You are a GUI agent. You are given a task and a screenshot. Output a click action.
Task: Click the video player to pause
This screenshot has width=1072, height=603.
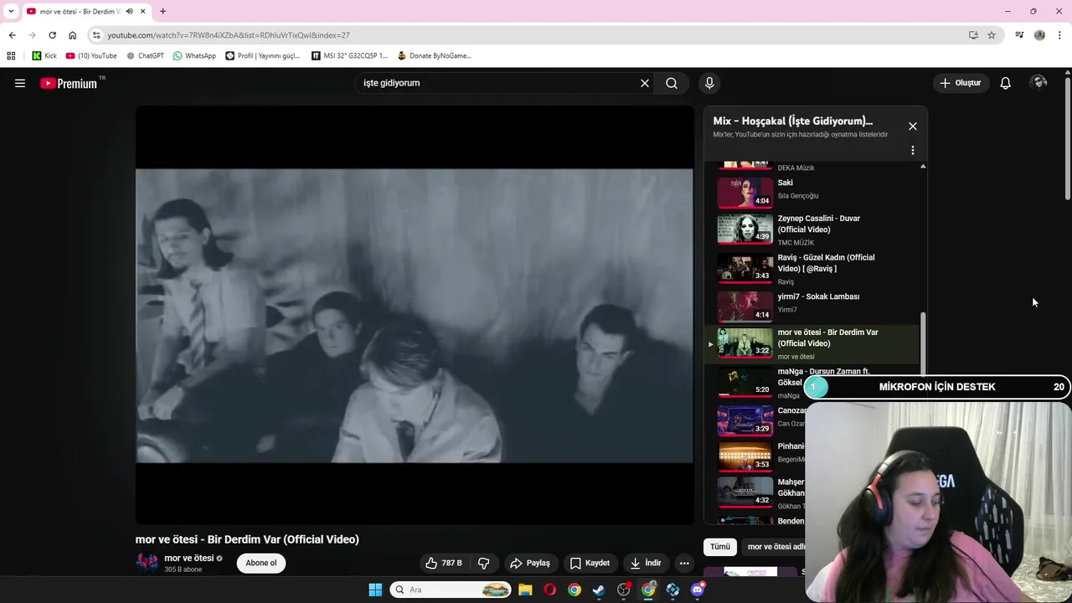(x=415, y=315)
